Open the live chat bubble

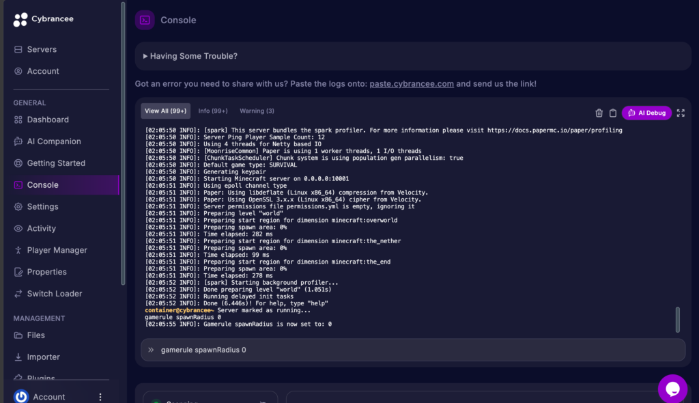coord(672,389)
